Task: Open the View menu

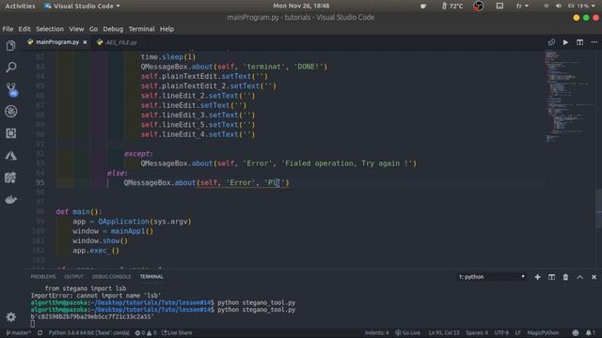Action: coord(76,29)
